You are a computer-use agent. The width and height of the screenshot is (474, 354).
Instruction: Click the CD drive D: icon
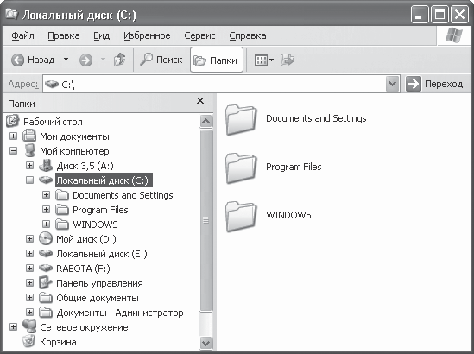point(46,238)
